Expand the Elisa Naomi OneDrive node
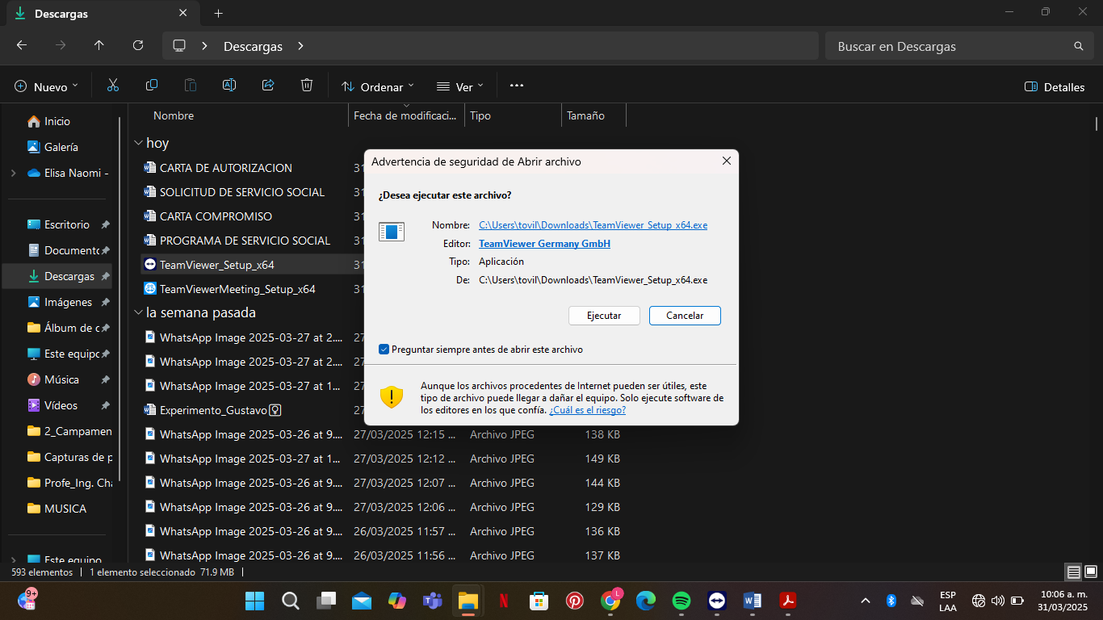Screen dimensions: 1103x620 pyautogui.click(x=13, y=173)
